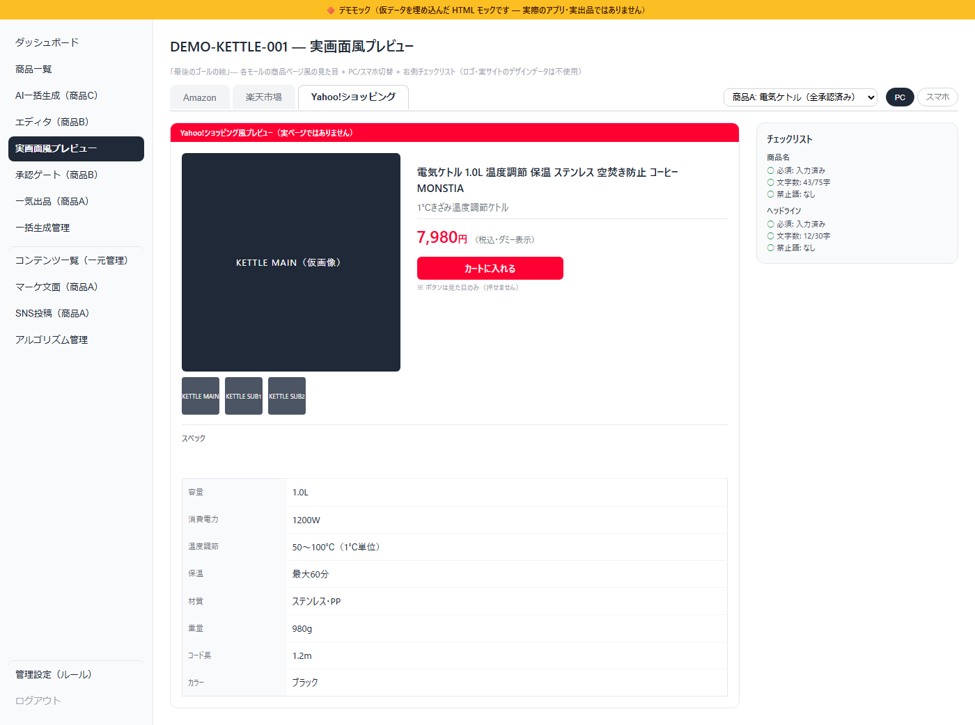This screenshot has height=725, width=975.
Task: Open アルゴリズム管理
Action: pyautogui.click(x=76, y=340)
